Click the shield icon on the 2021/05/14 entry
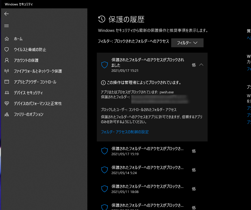Screen dimensions: 251x210 (x=104, y=170)
